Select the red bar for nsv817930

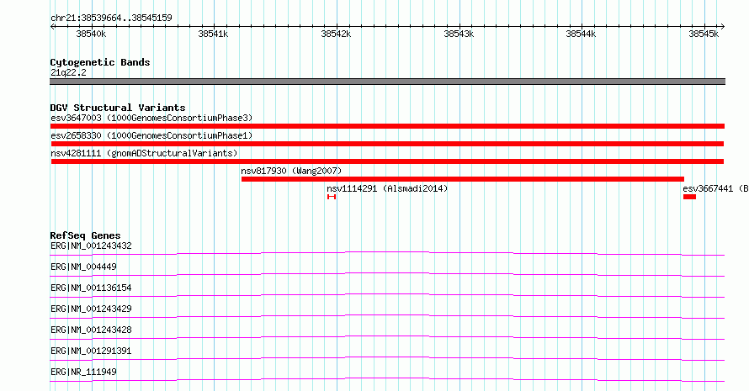click(x=462, y=179)
